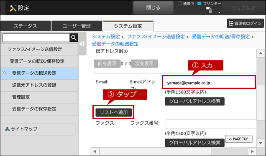Open 受信データの保存設定 in sidebar

(39, 109)
